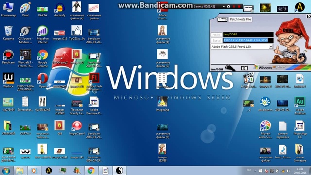Open MegaFon Internet shortcut
Image resolution: width=311 pixels, height=175 pixels.
click(42, 35)
